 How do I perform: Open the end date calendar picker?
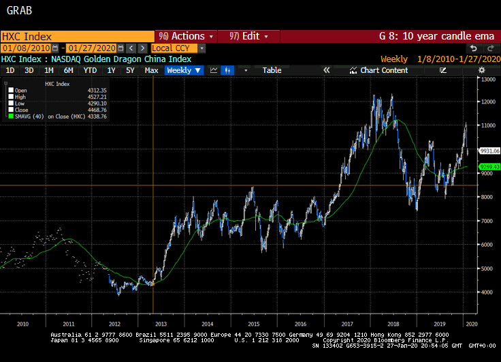[x=121, y=48]
